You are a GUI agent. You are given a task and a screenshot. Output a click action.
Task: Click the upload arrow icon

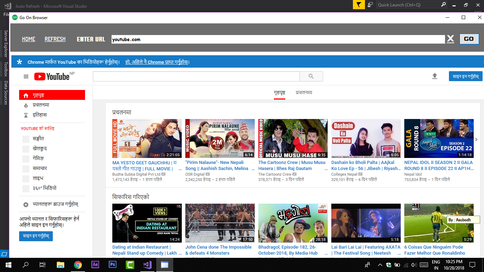(x=435, y=76)
